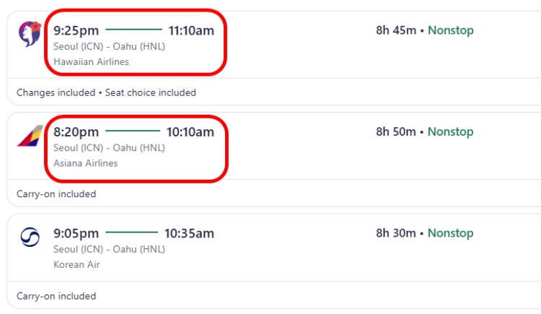Select the 9:25pm Hawaiian Airlines departure time
Image resolution: width=541 pixels, height=314 pixels.
76,30
